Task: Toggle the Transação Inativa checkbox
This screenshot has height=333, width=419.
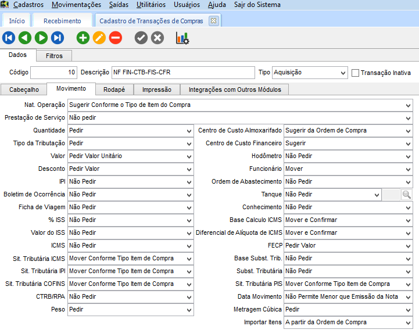Action: (x=355, y=73)
